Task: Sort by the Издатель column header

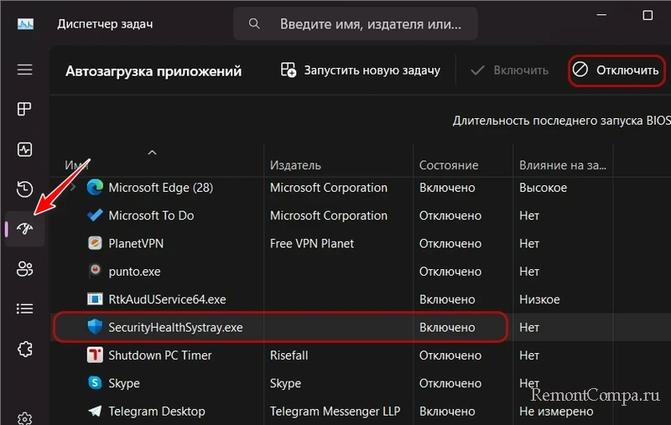Action: tap(295, 165)
